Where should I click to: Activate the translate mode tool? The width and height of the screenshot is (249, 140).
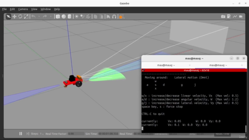pyautogui.click(x=14, y=16)
